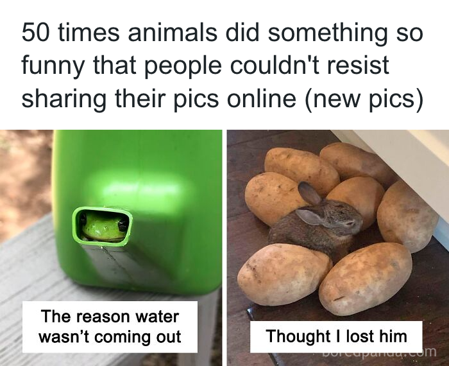Click the blurred brown dirt background

coord(24,178)
